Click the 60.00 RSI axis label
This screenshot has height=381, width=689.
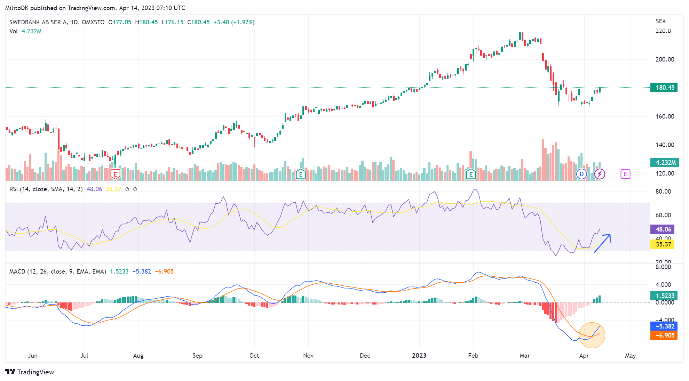click(x=663, y=215)
